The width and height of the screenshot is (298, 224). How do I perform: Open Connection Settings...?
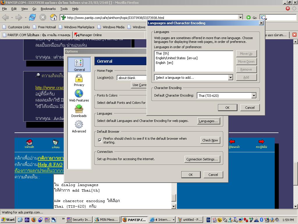click(202, 159)
